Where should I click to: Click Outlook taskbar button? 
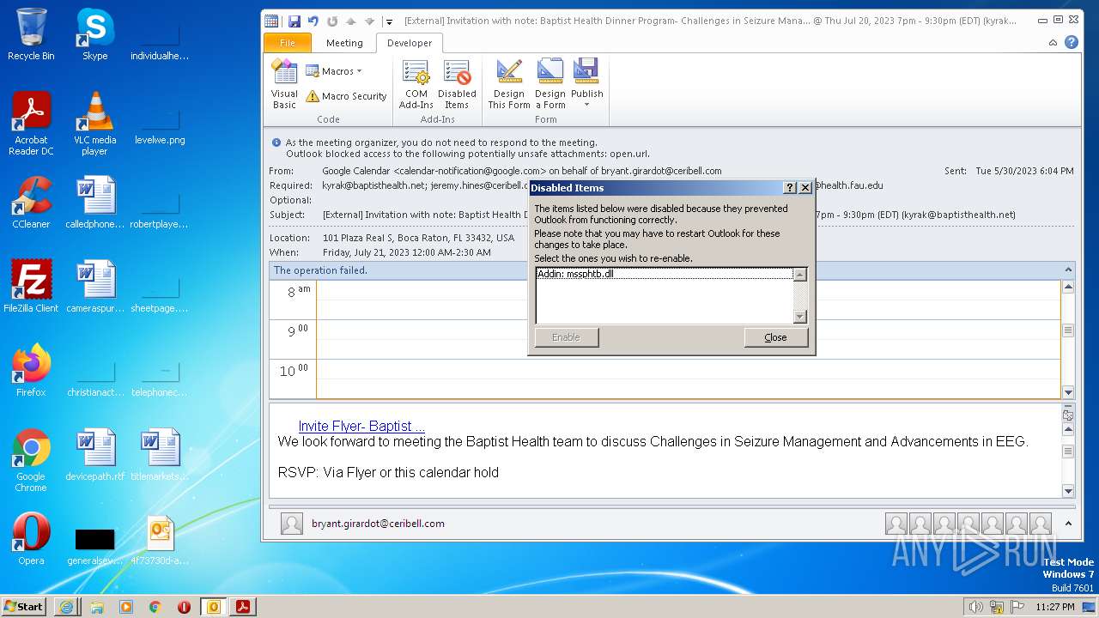pyautogui.click(x=214, y=606)
